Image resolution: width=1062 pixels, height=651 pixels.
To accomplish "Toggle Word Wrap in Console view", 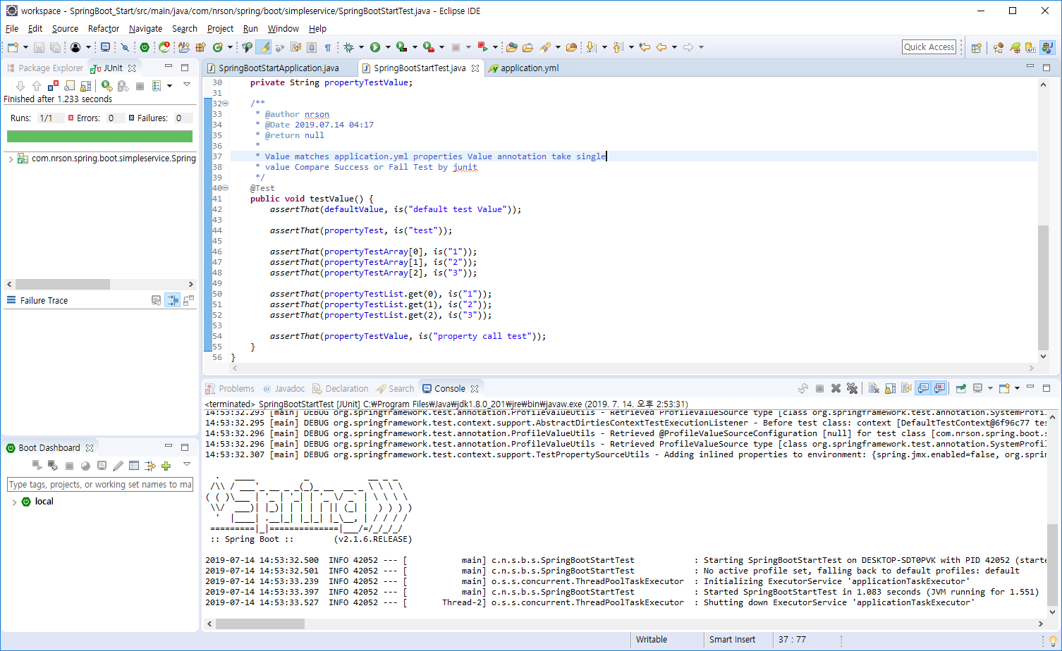I will click(906, 388).
